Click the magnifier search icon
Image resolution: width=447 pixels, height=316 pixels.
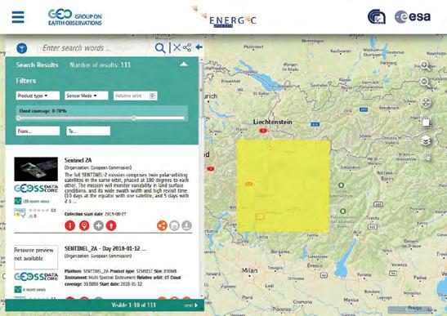click(x=160, y=48)
